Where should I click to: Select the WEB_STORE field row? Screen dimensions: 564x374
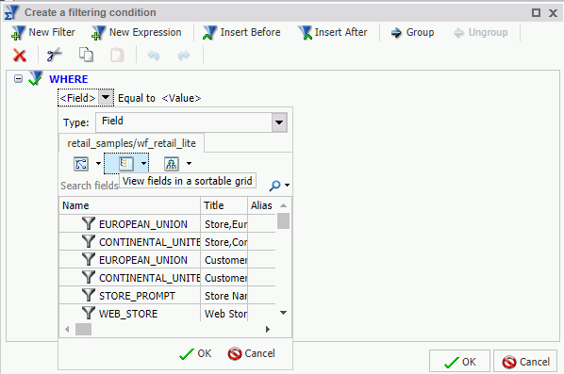point(167,313)
